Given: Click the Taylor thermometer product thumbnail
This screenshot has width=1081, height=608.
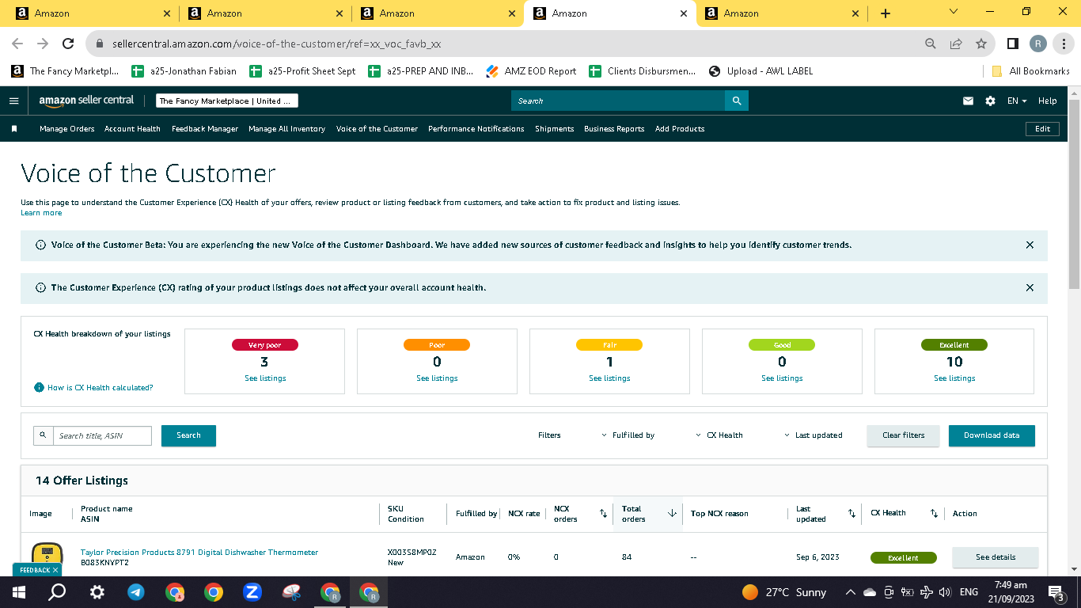Looking at the screenshot, I should point(47,557).
